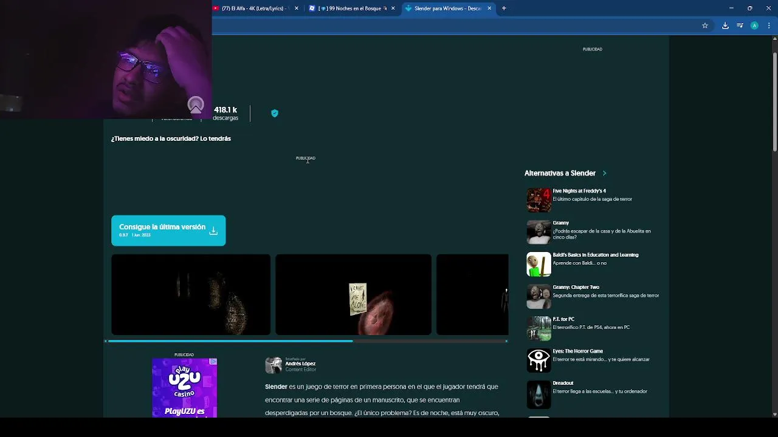The width and height of the screenshot is (778, 437).
Task: Open the P.T. for PC game icon
Action: (x=539, y=328)
